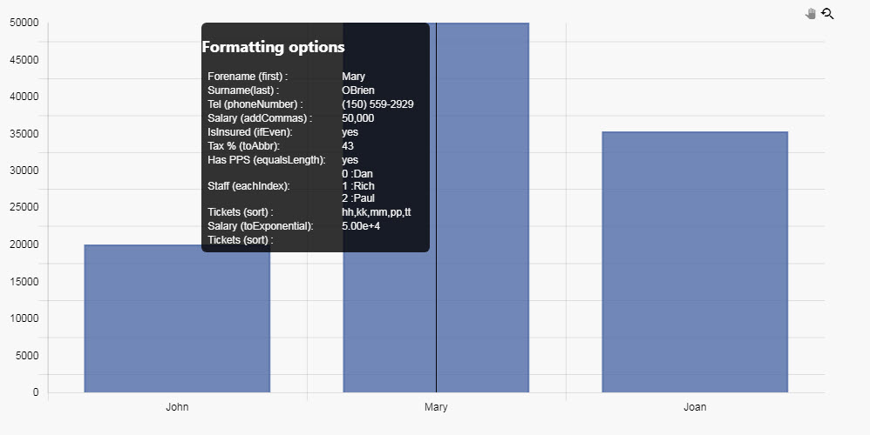Click the 5000 y-axis tick label
The height and width of the screenshot is (435, 870).
coord(26,355)
